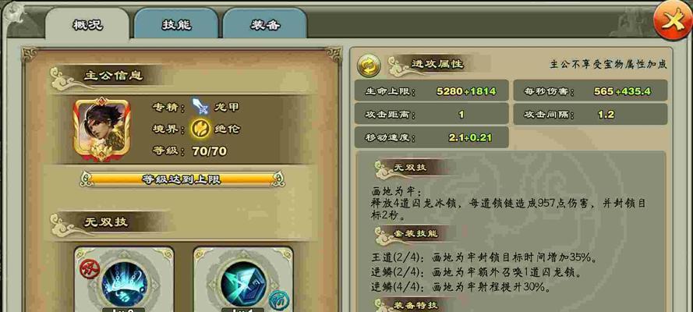Click the red circular badge on the first skill

click(90, 269)
